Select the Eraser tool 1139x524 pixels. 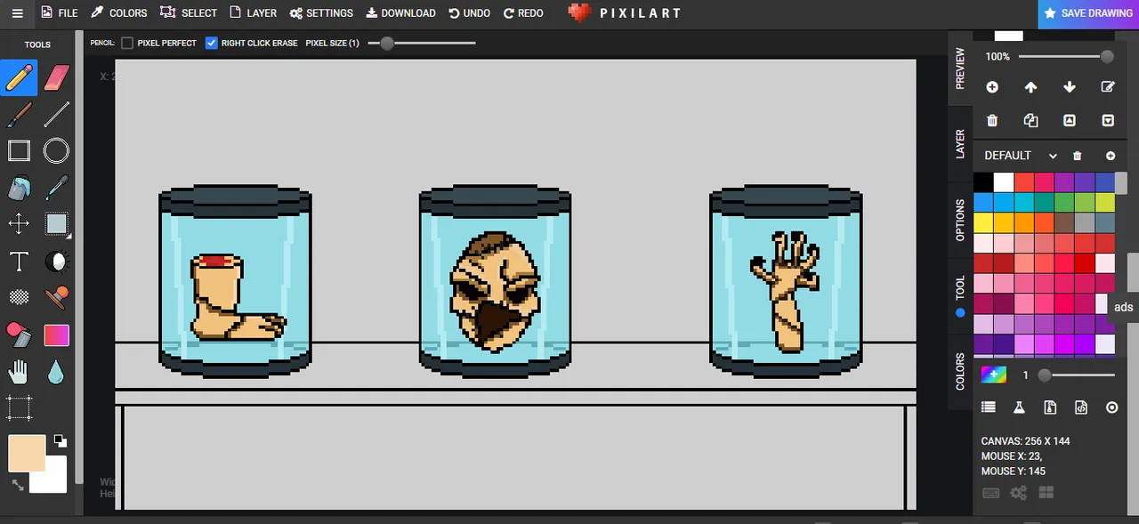pos(56,77)
